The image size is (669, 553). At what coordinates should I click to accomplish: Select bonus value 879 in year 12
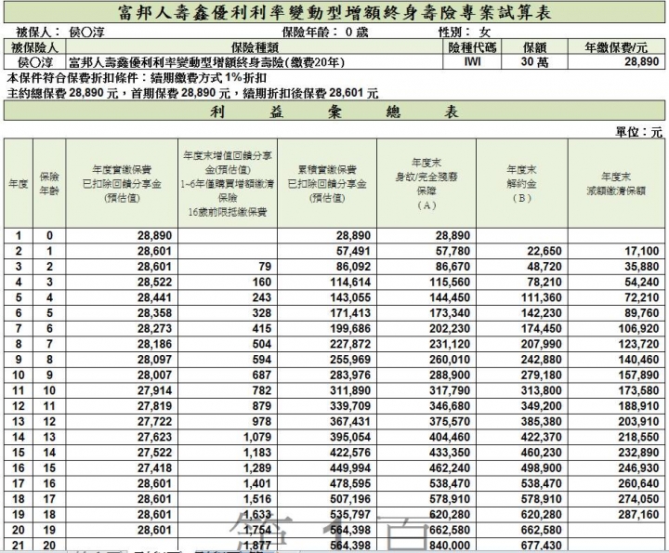pos(261,406)
